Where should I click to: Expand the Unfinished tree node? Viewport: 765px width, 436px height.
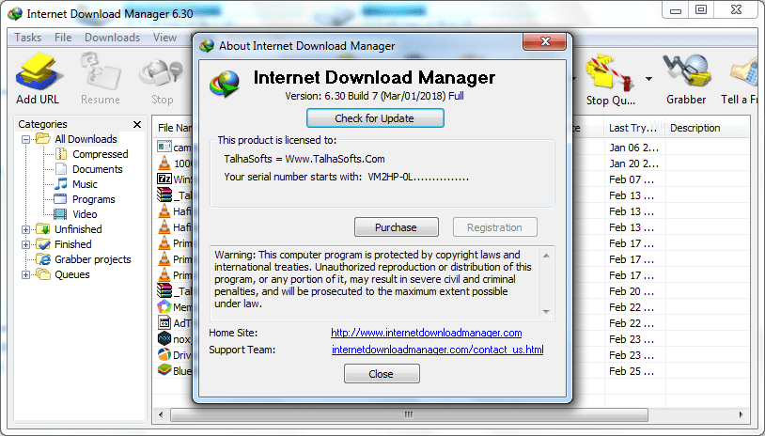click(x=26, y=229)
